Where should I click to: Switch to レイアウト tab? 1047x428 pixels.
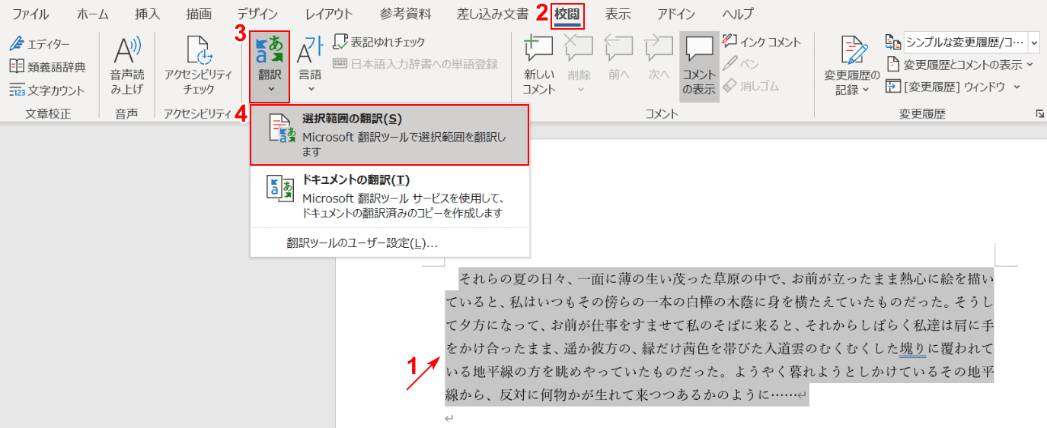[329, 14]
